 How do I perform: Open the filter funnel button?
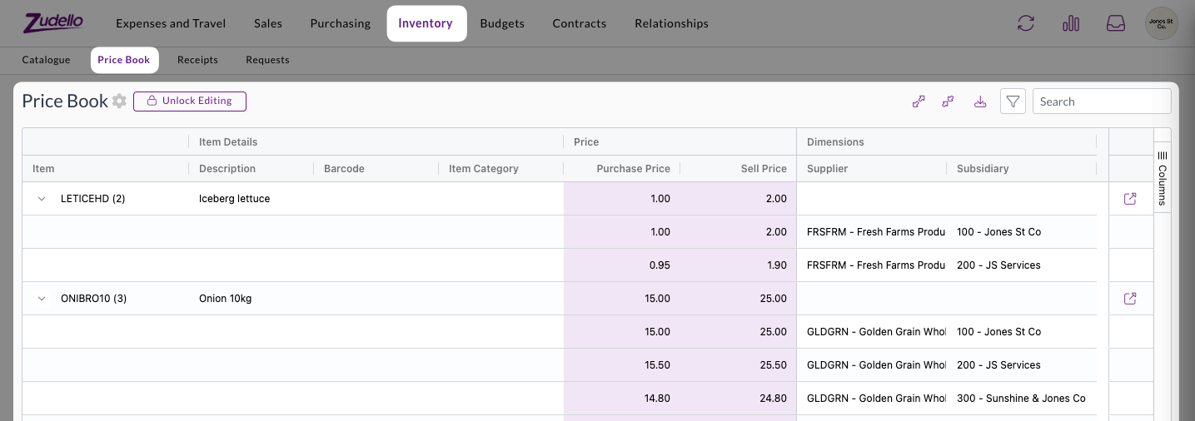coord(1013,102)
